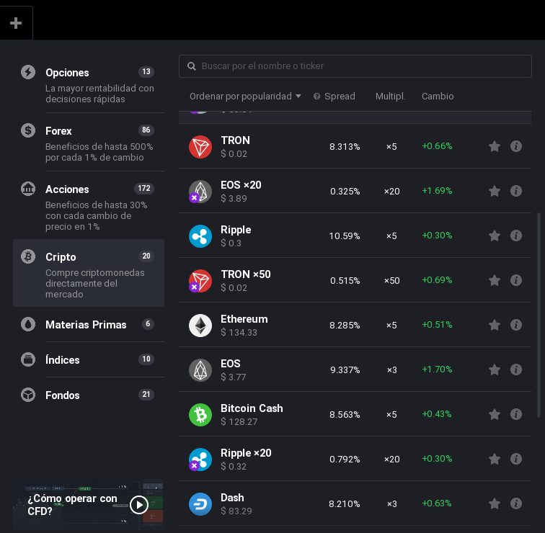
Task: Favorite the Ethereum asset star
Action: tap(495, 325)
